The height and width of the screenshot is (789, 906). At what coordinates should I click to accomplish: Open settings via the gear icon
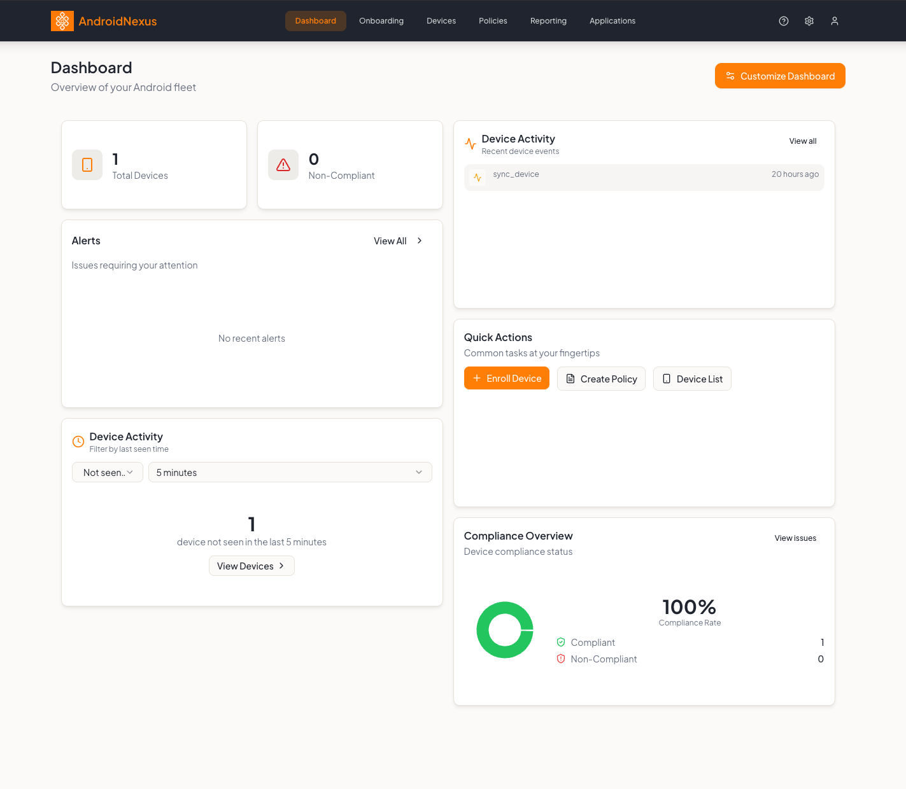pos(809,20)
